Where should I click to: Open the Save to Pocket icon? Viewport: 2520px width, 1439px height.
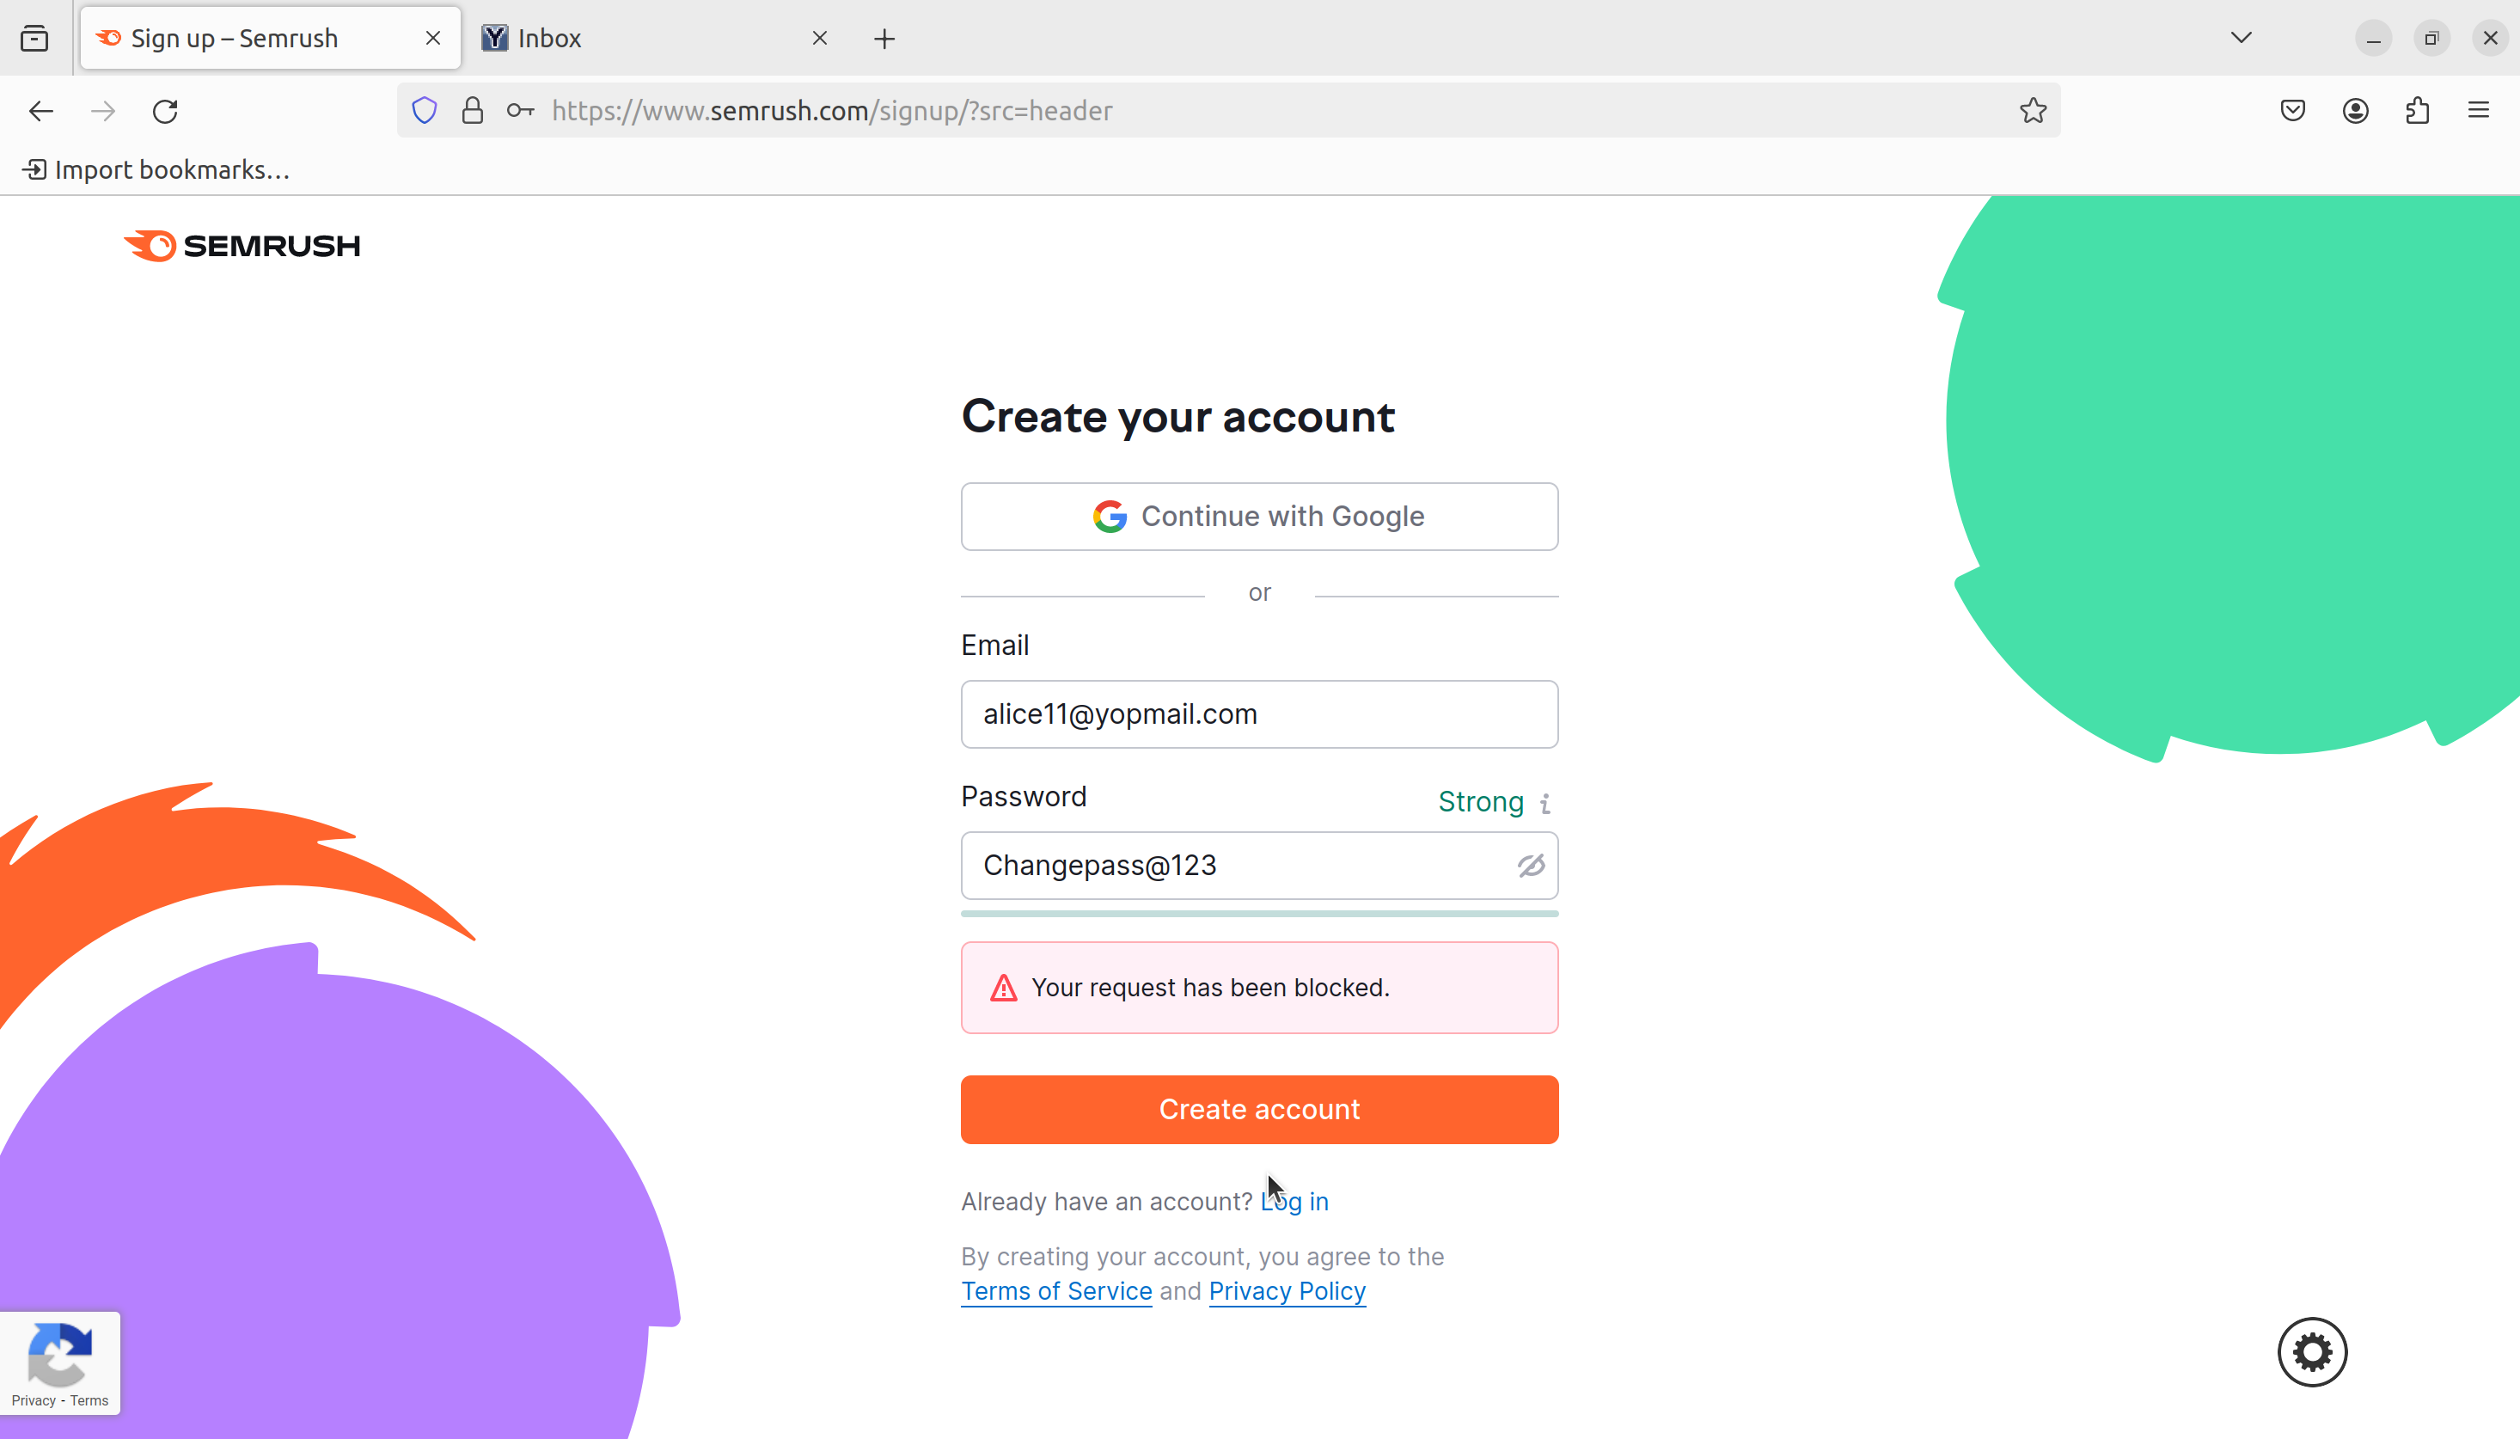point(2291,111)
